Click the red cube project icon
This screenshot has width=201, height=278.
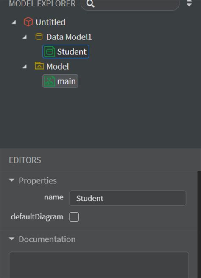(28, 22)
